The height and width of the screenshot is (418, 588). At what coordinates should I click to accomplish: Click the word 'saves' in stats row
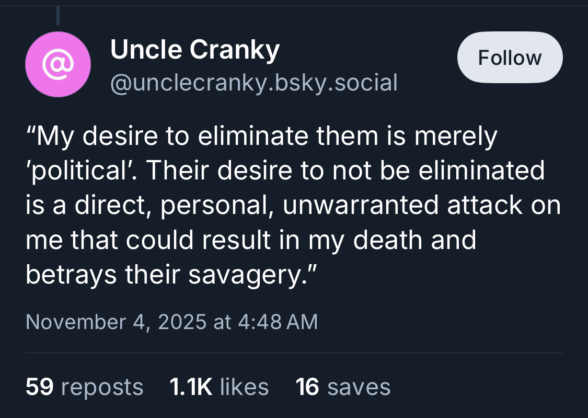[359, 387]
